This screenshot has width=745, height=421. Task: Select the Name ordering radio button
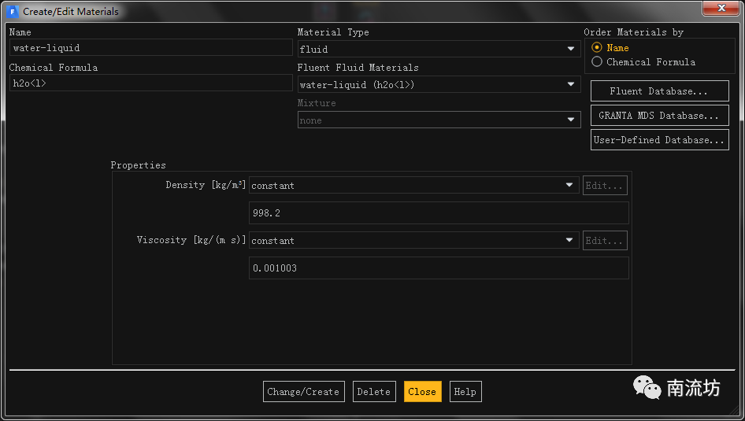point(597,47)
